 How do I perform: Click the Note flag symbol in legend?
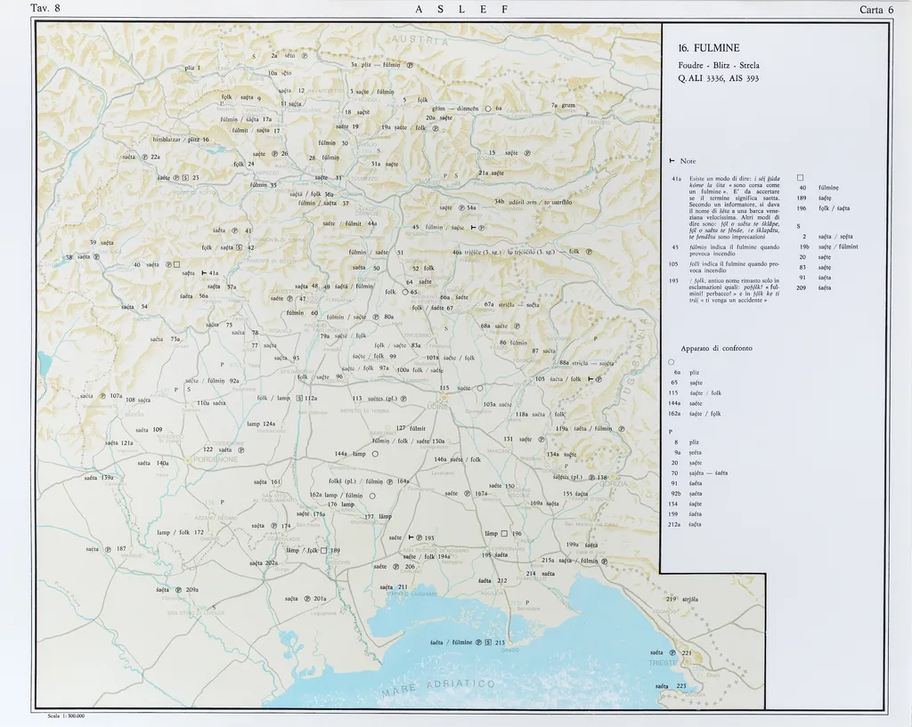tap(672, 161)
